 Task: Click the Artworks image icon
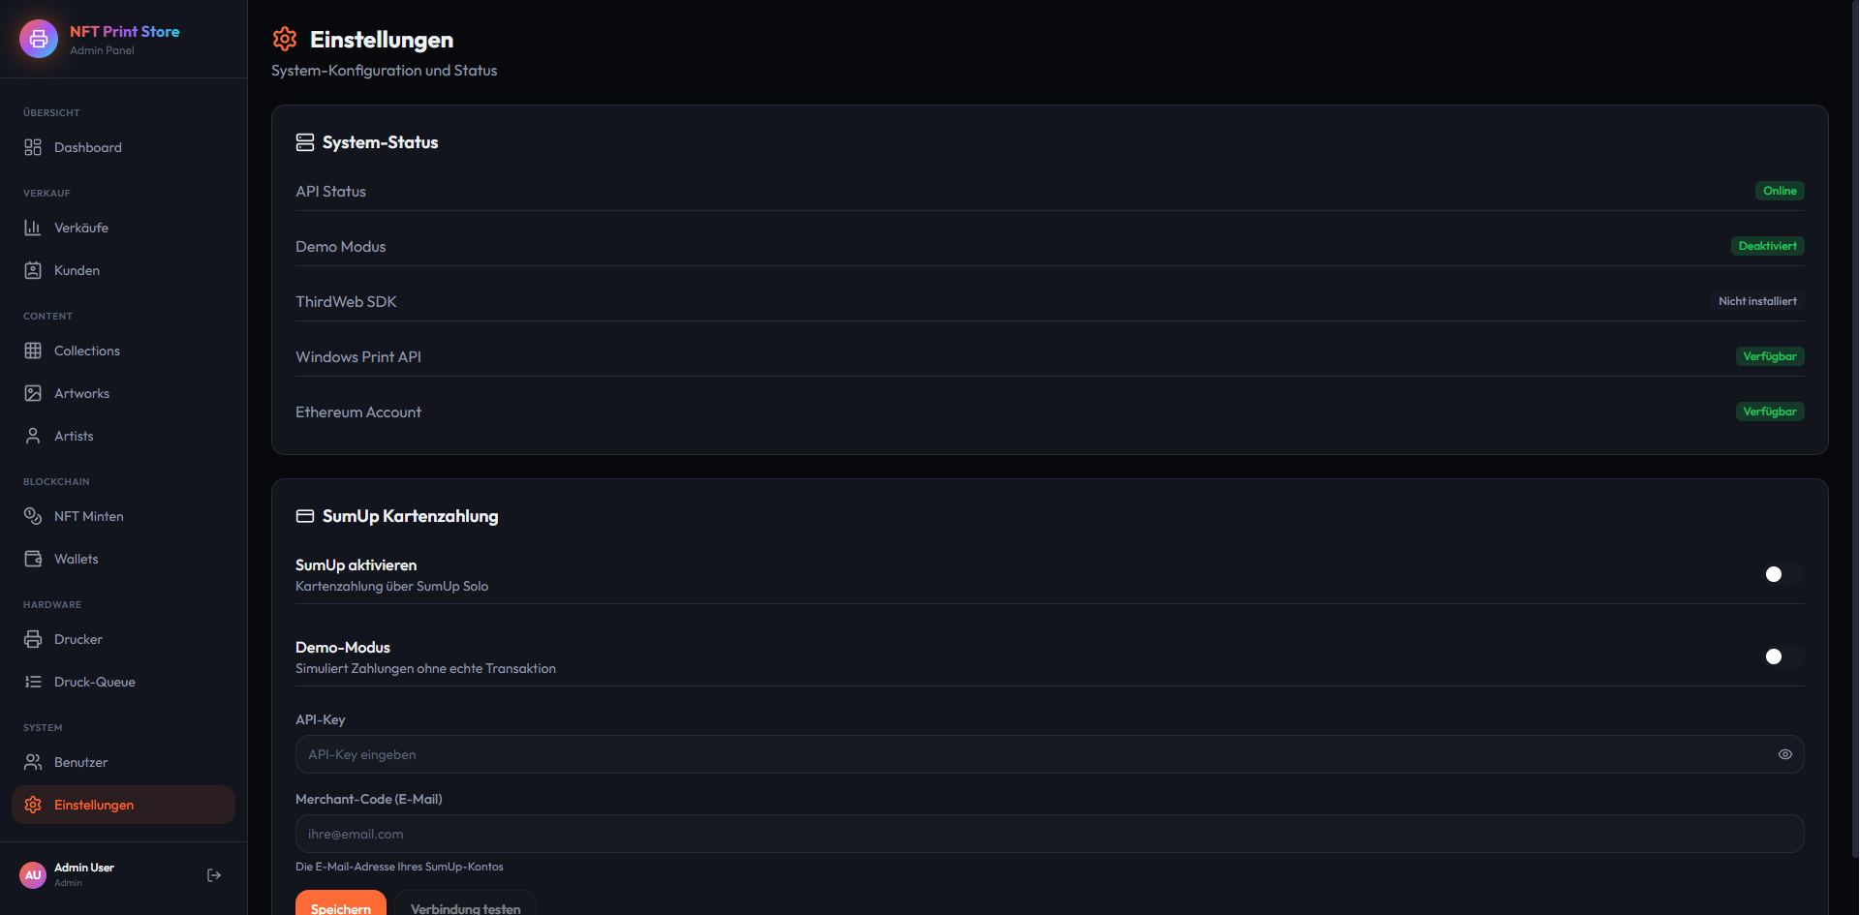pyautogui.click(x=33, y=393)
